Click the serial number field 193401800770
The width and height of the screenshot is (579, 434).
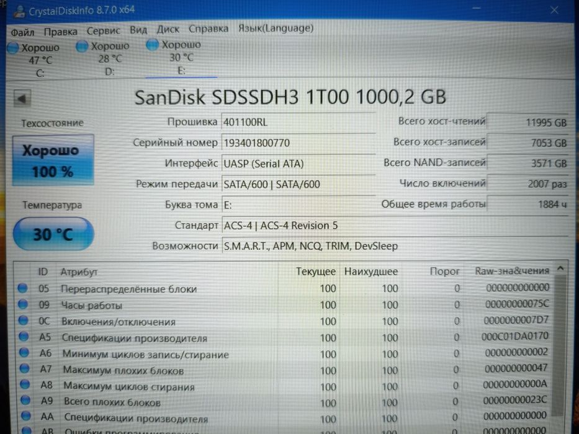(298, 143)
